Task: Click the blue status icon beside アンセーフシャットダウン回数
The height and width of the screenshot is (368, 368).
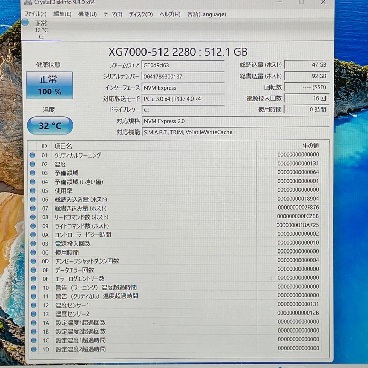Action: [x=32, y=261]
